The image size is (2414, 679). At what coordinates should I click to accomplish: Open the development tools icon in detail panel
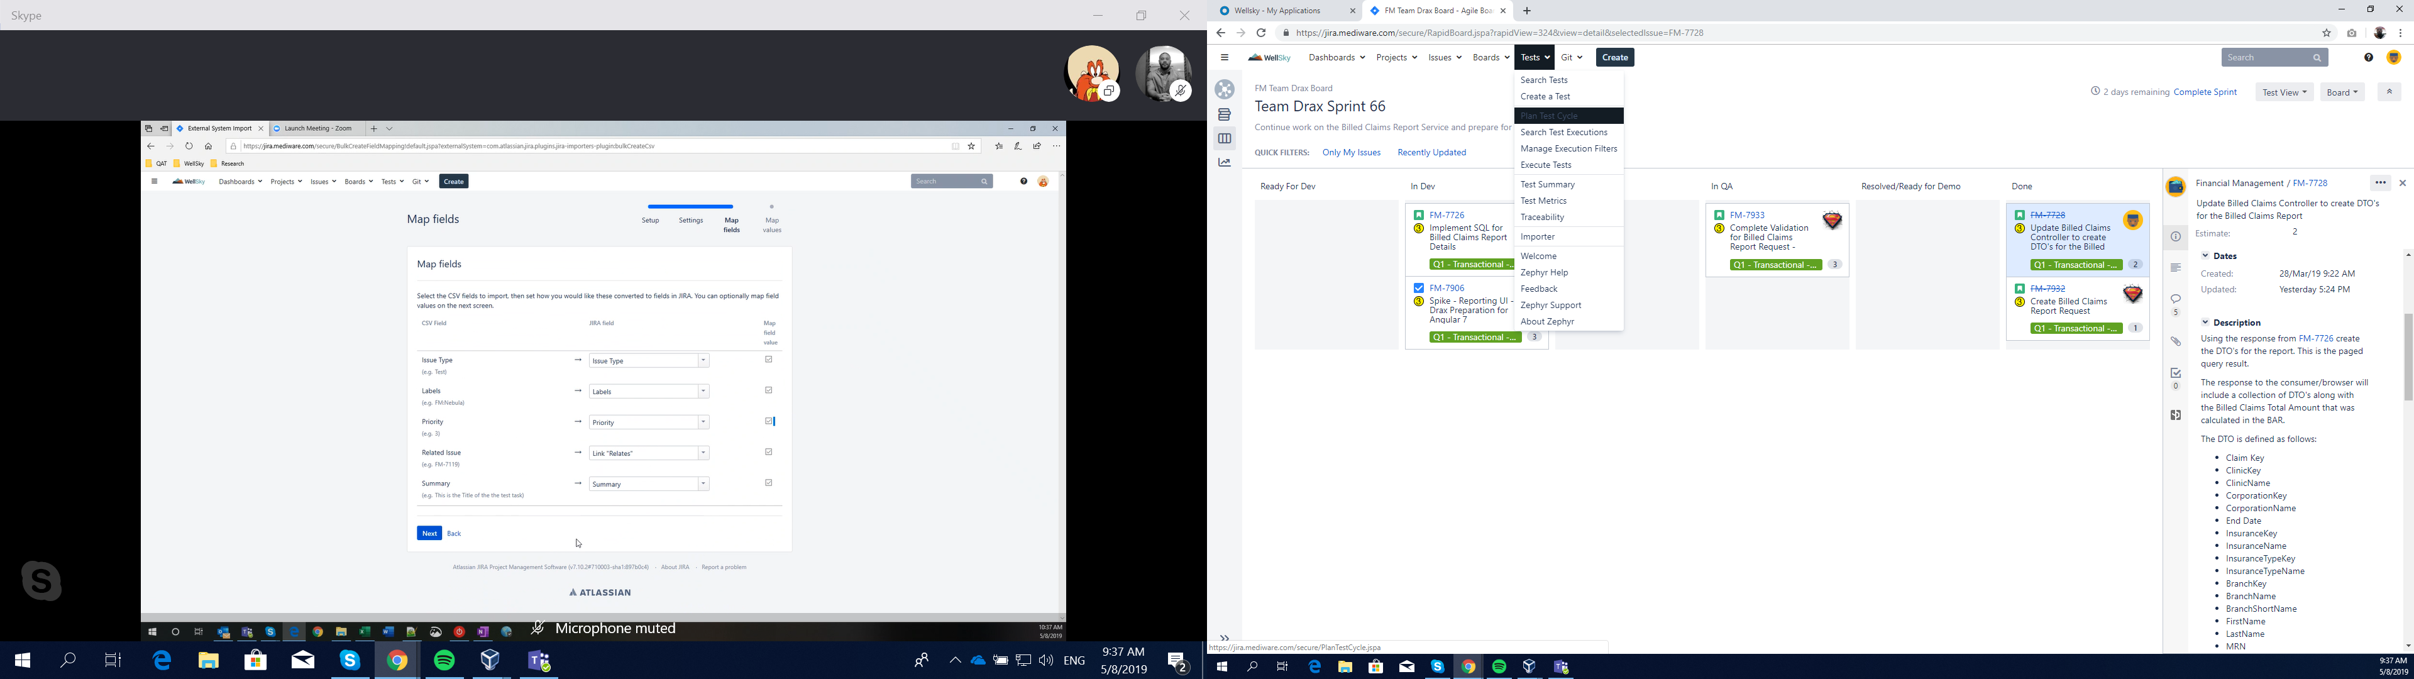[2176, 414]
